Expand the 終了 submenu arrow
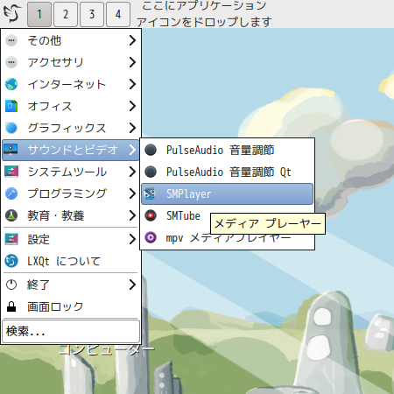Image resolution: width=394 pixels, height=394 pixels. coord(132,285)
